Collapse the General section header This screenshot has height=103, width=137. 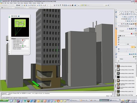coord(20,39)
